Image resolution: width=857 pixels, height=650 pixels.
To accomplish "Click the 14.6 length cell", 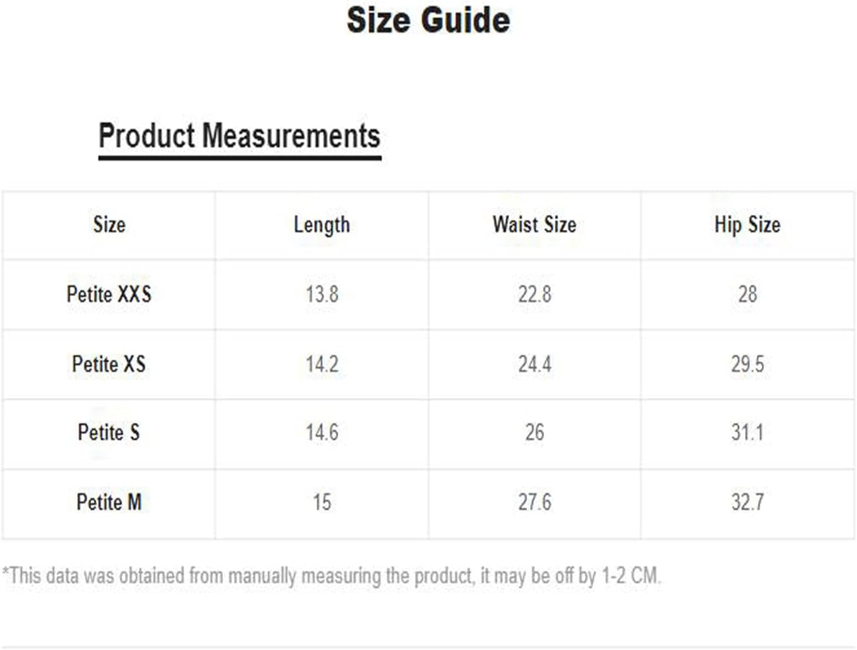I will pos(322,432).
